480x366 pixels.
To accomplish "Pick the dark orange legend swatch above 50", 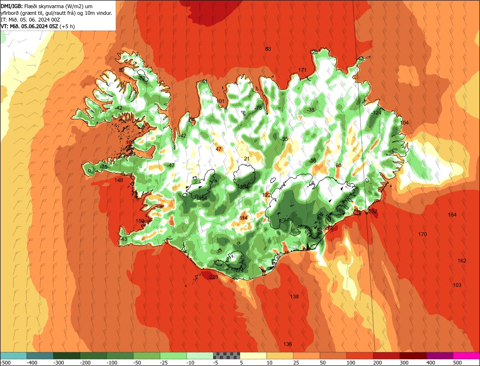I will point(333,355).
